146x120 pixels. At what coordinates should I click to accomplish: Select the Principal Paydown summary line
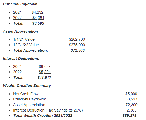(75, 99)
